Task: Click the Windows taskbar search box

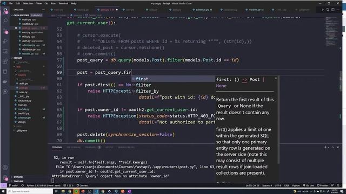Action: pyautogui.click(x=30, y=191)
